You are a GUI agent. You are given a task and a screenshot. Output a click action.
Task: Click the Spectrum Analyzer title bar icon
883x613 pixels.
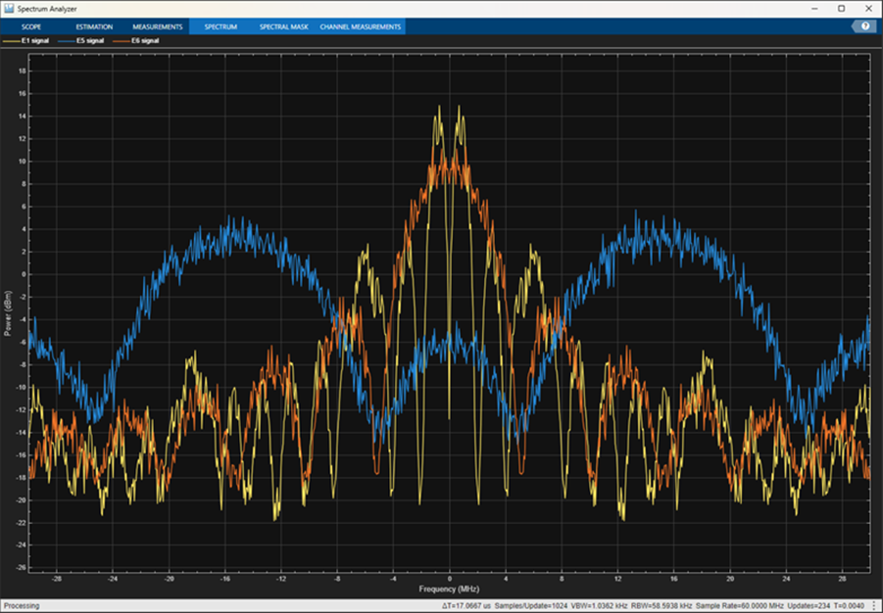coord(10,7)
